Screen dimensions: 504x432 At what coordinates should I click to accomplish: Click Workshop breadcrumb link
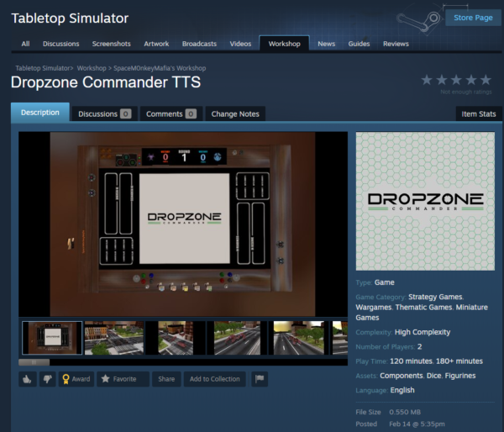tap(92, 68)
